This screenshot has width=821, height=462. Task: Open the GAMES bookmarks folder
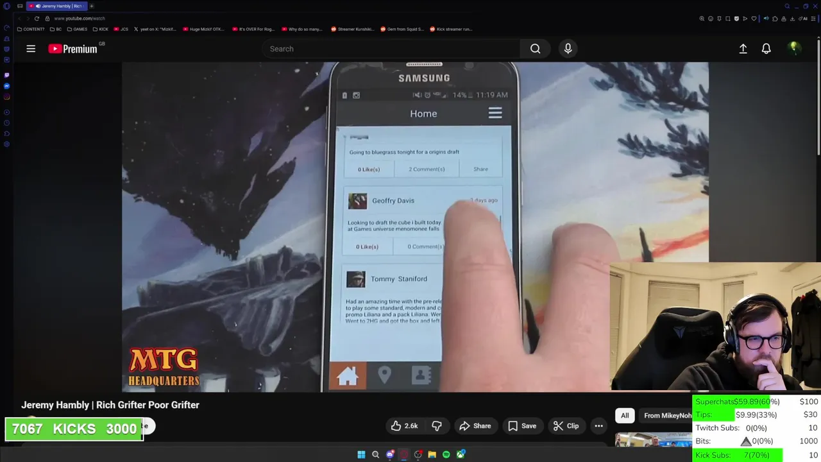point(77,29)
